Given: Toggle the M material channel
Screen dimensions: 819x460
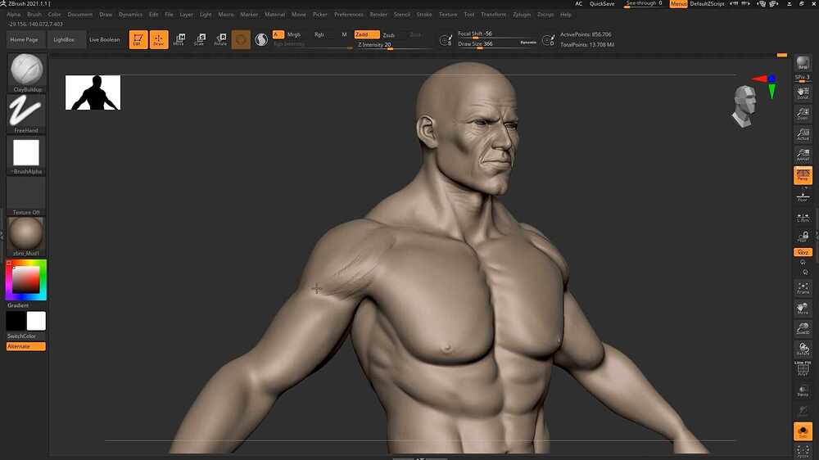Looking at the screenshot, I should (x=344, y=34).
